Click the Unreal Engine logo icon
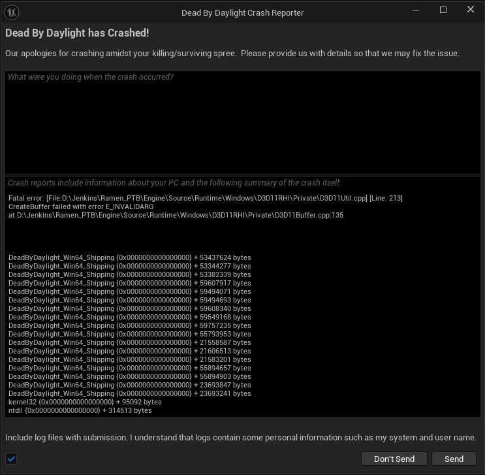Screen dimensions: 485x475 click(13, 12)
